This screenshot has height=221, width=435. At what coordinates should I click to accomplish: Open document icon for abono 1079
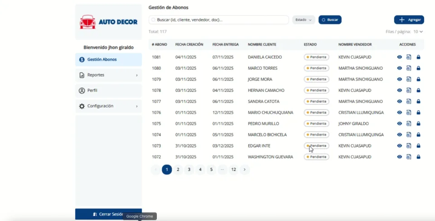tap(409, 79)
